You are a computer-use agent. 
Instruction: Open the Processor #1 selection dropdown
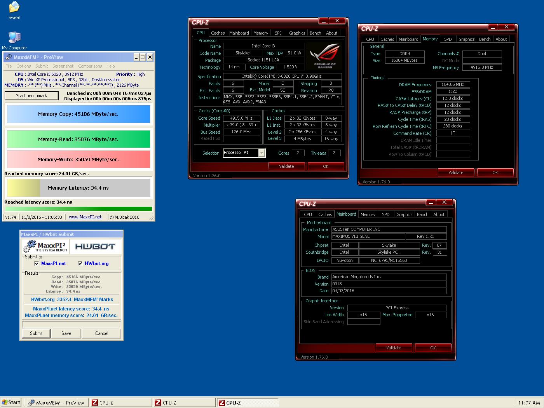[x=262, y=153]
